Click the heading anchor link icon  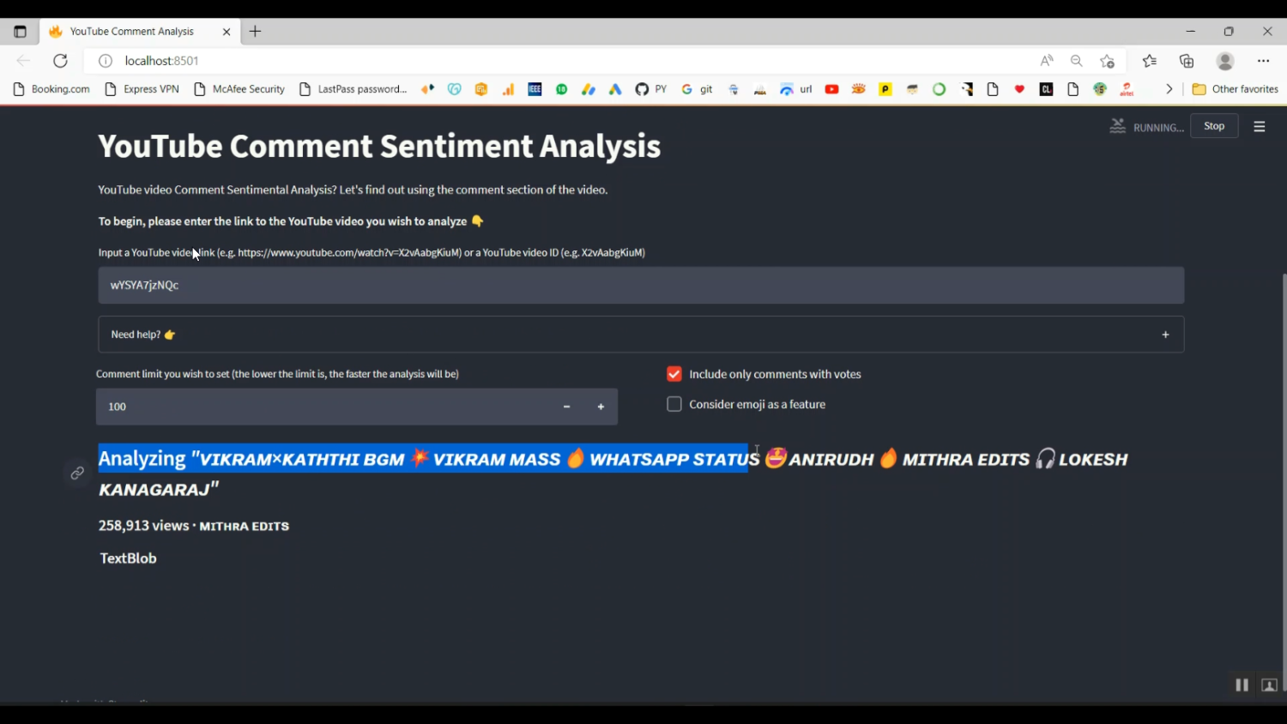pyautogui.click(x=77, y=474)
